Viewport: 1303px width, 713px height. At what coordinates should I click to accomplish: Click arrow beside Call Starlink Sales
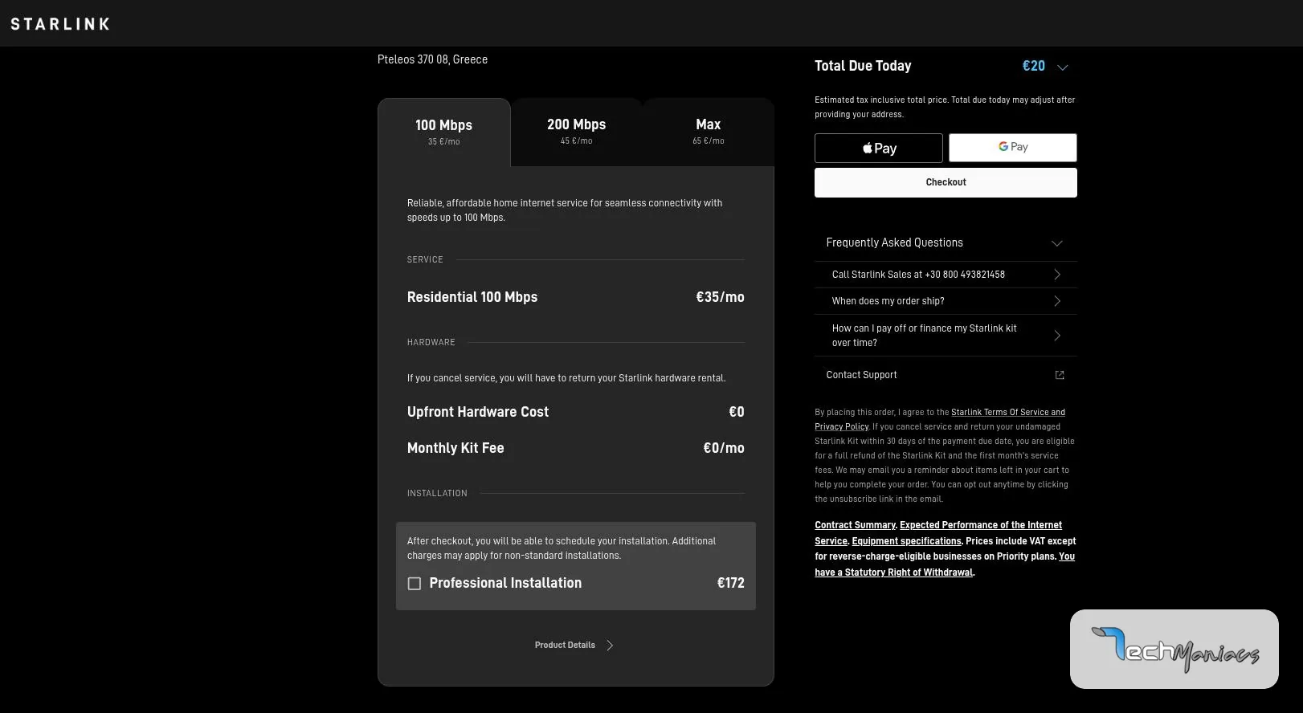[1057, 275]
